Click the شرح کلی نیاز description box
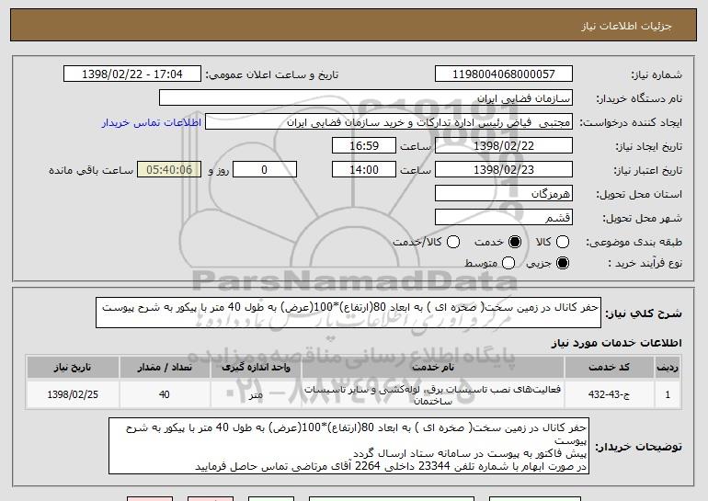Viewport: 708px width, 501px height. (348, 313)
